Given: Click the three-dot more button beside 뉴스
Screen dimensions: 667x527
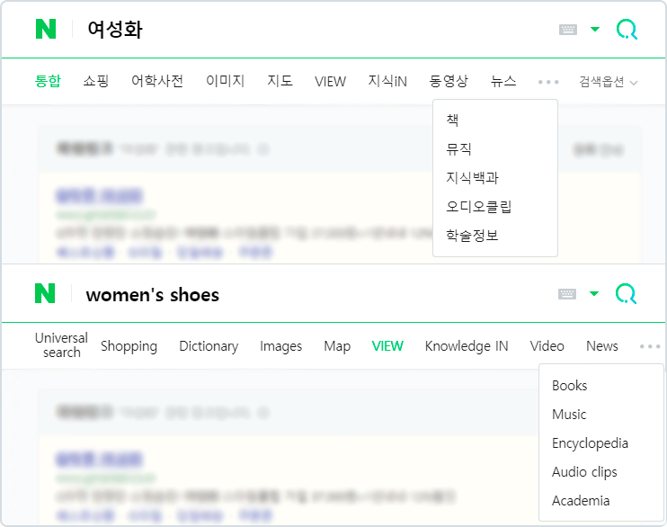Looking at the screenshot, I should [548, 82].
